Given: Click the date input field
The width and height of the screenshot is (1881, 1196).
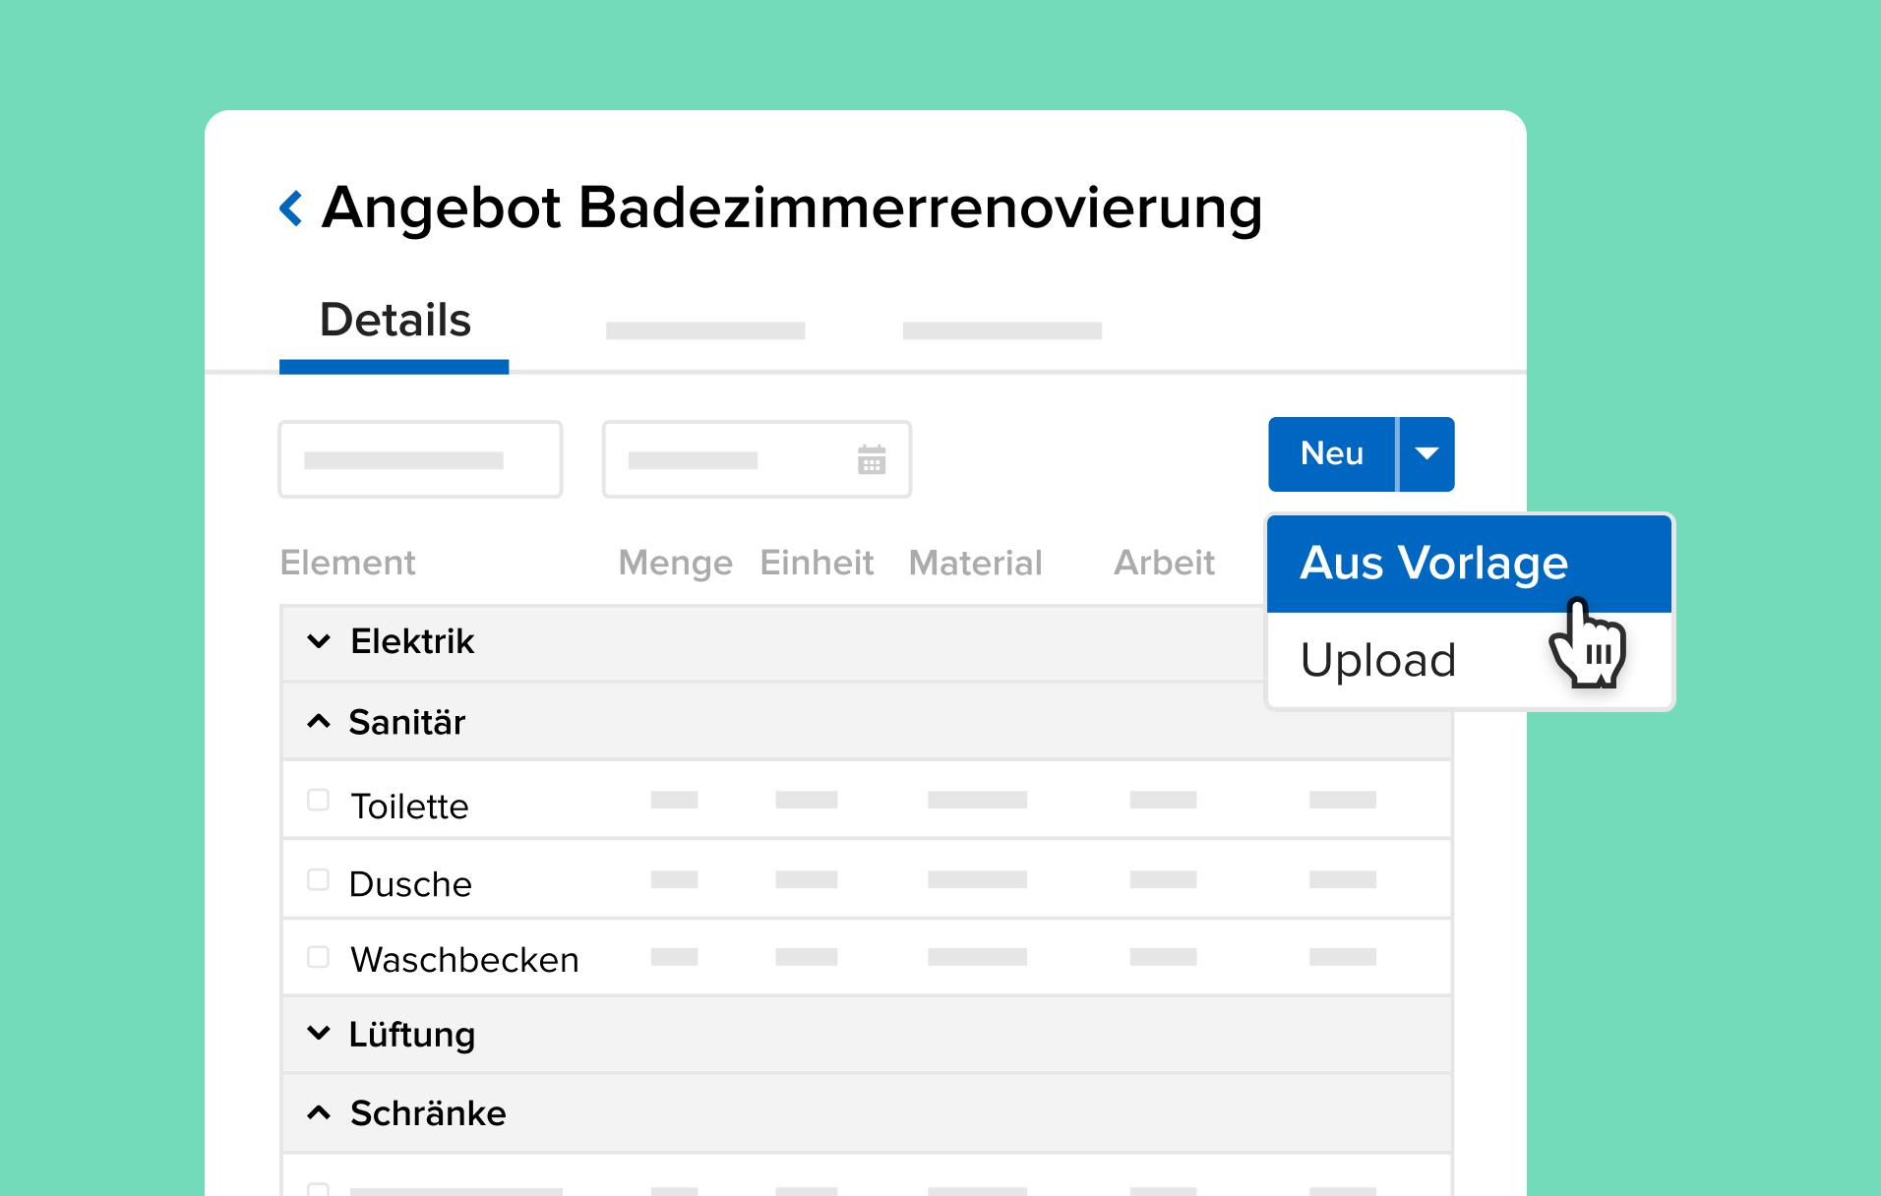Looking at the screenshot, I should [757, 459].
